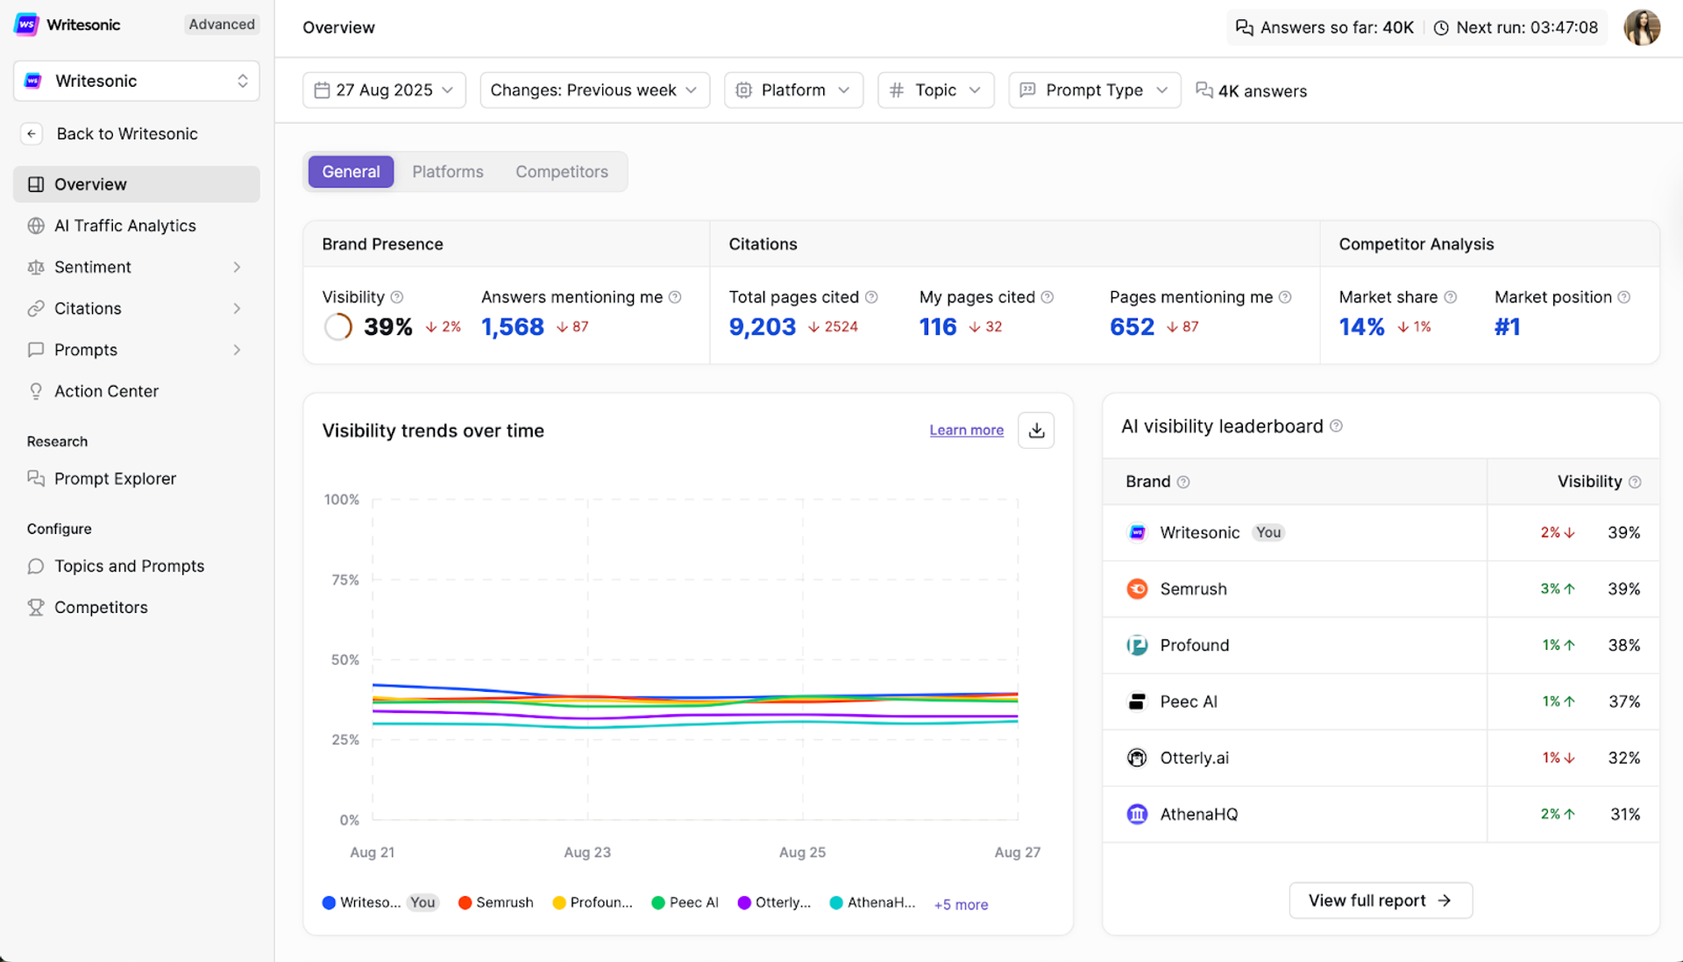Switch to the Competitors tab
Viewport: 1683px width, 962px height.
(562, 172)
